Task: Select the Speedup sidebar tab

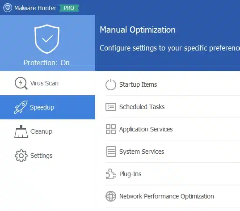Action: (x=47, y=107)
